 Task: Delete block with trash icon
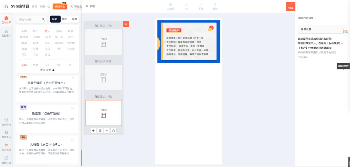(113, 131)
